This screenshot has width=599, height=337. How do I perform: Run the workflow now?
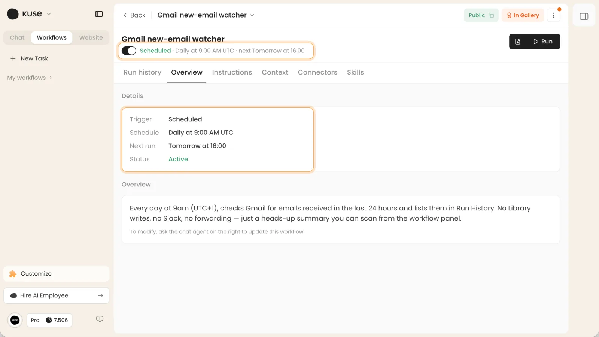point(543,42)
